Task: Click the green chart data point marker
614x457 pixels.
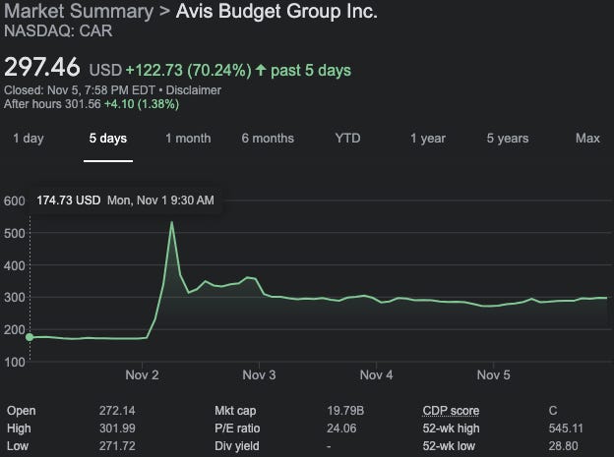Action: [30, 337]
